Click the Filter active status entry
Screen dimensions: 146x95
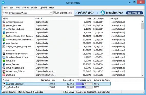(69, 92)
